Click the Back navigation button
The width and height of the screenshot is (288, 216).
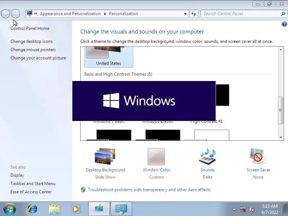5,14
